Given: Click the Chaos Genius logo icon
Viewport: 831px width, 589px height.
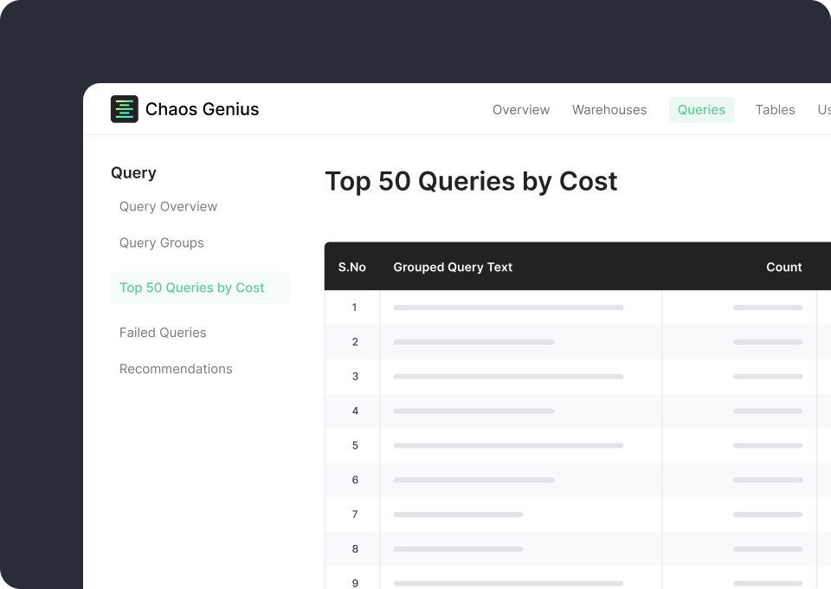Looking at the screenshot, I should [124, 109].
